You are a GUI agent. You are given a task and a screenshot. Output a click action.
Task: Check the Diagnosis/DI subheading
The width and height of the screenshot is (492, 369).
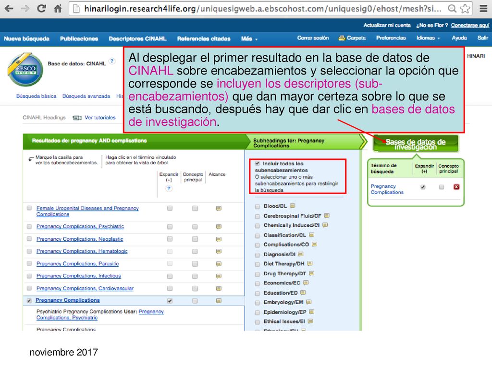coord(258,255)
